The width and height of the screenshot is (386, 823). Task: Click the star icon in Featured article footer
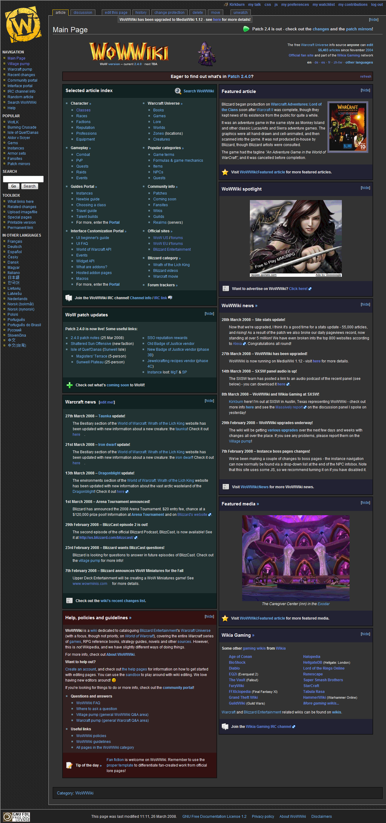click(225, 172)
